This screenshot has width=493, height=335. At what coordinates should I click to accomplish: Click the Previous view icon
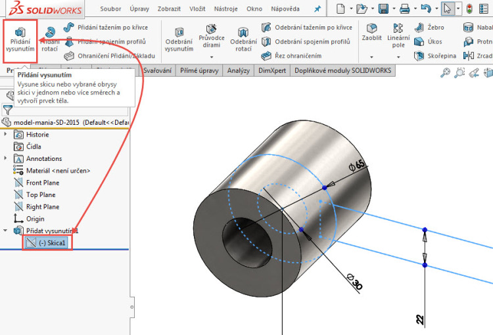474,73
